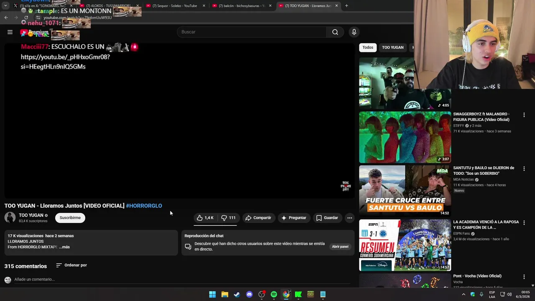Open the Ordenar por sort dropdown

(71, 265)
